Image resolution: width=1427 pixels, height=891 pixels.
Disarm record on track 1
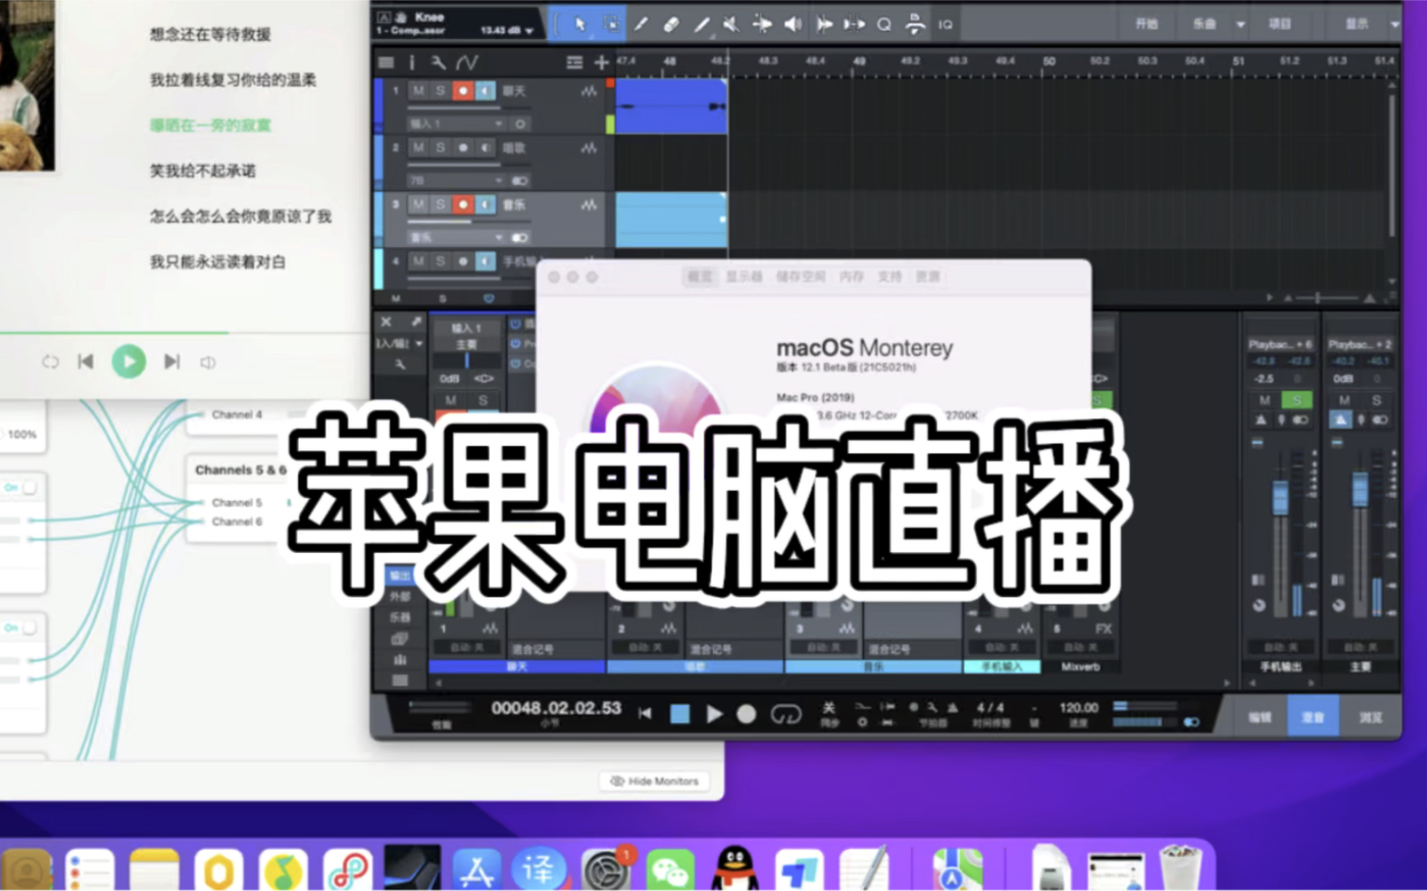(462, 91)
